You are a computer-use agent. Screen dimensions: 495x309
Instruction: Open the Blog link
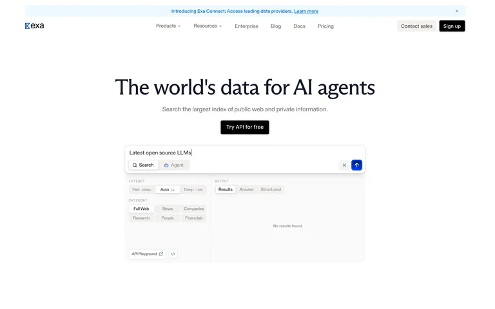click(276, 26)
